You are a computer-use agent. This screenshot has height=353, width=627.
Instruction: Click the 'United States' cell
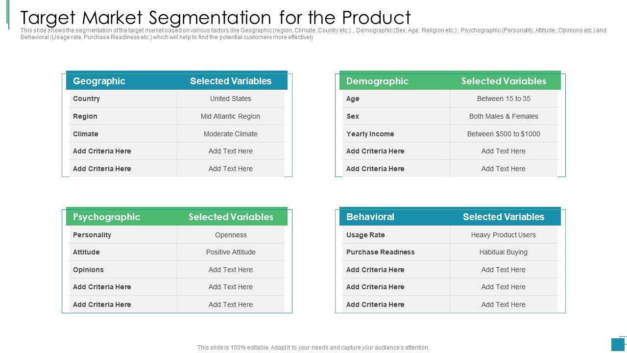(231, 99)
